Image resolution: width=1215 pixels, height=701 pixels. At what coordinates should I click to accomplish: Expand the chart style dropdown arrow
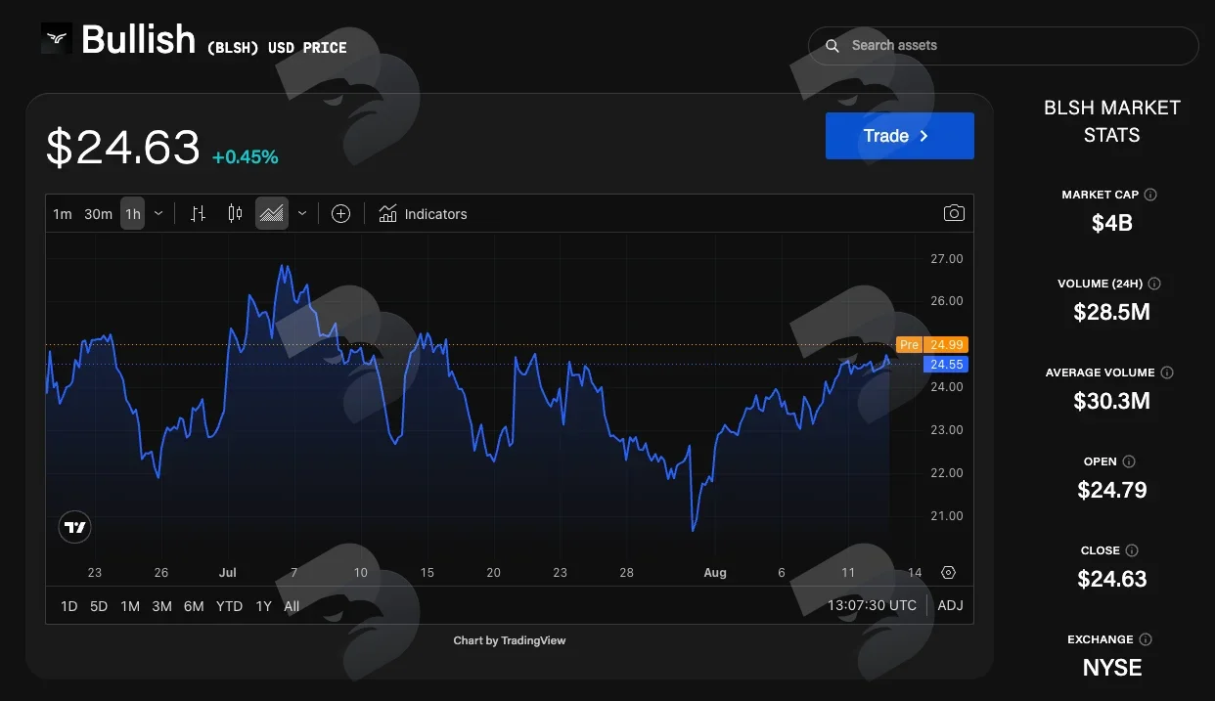302,213
